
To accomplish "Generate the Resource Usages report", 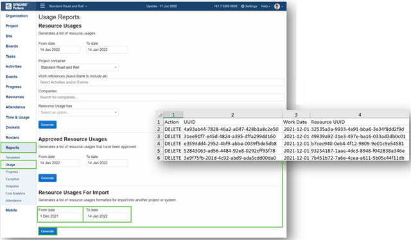I will [48, 124].
